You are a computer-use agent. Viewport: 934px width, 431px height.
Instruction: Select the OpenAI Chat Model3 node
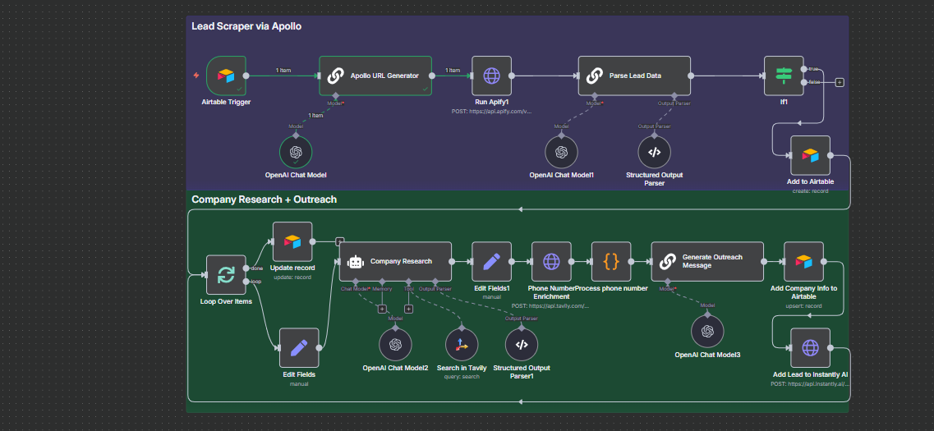click(707, 331)
